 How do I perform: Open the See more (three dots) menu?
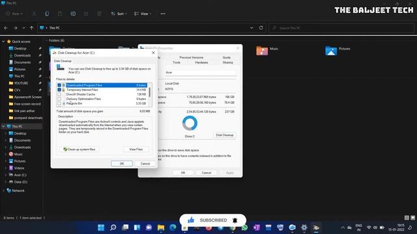point(163,14)
